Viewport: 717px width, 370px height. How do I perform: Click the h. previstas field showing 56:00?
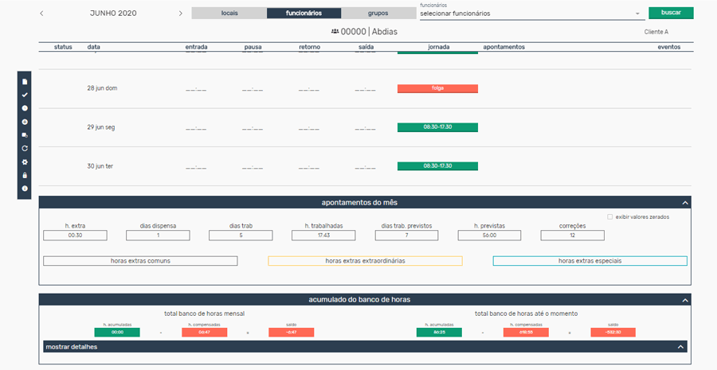pos(489,236)
